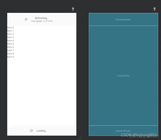Select Item 6 in the list
161x140 pixels.
(x=11, y=47)
